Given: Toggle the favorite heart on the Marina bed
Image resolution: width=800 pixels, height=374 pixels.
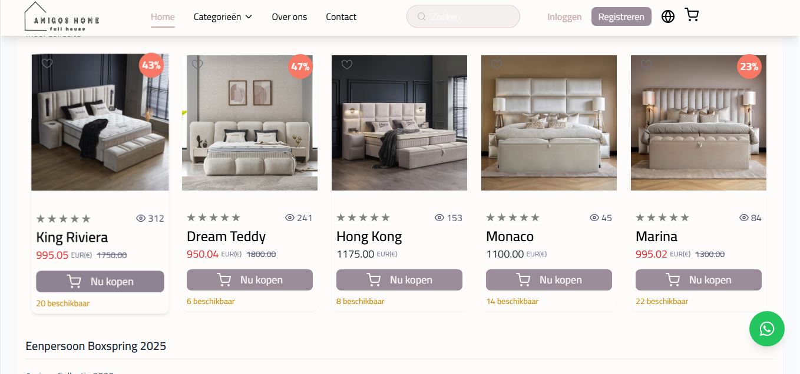Looking at the screenshot, I should 646,65.
